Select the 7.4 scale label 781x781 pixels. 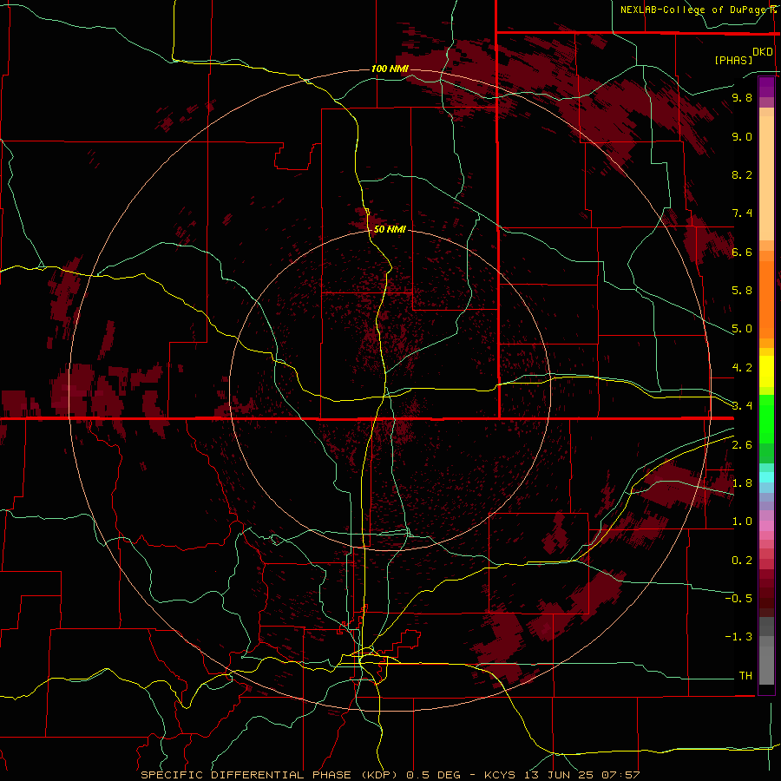tap(742, 213)
